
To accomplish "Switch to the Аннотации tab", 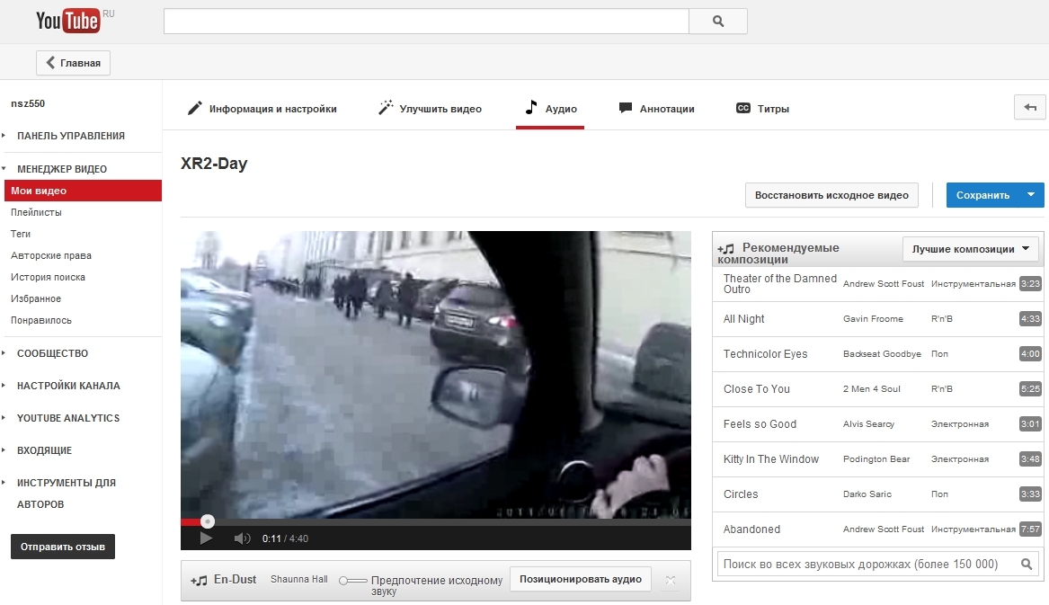I will coord(657,109).
